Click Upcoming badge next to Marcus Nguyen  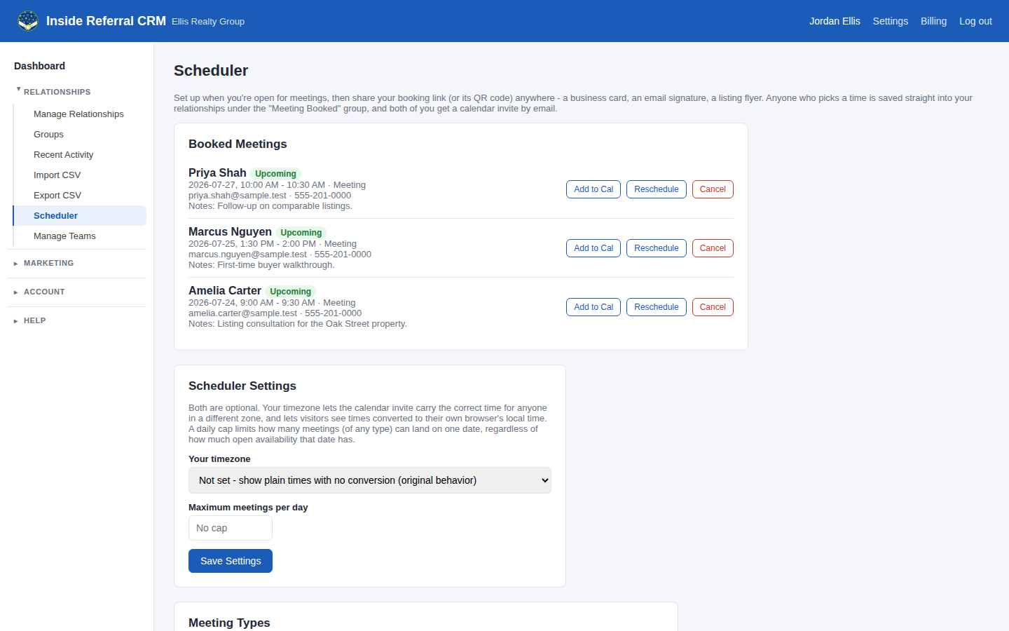point(301,233)
